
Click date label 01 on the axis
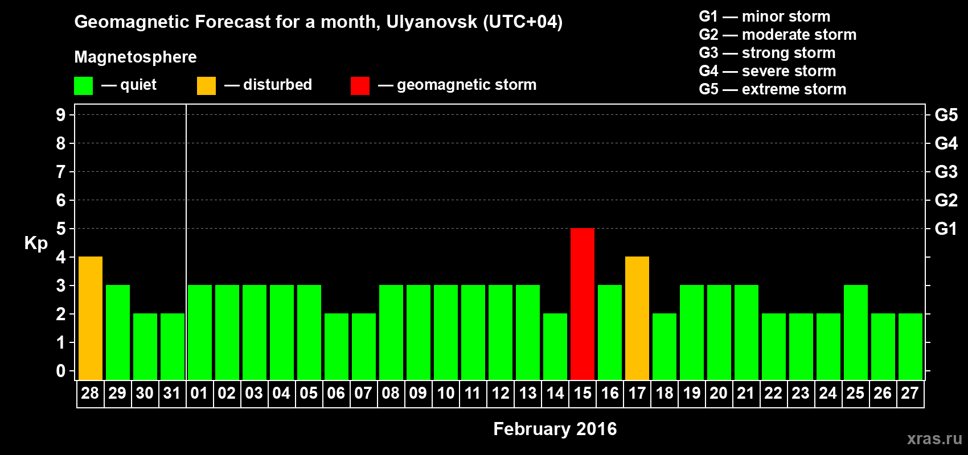[199, 394]
